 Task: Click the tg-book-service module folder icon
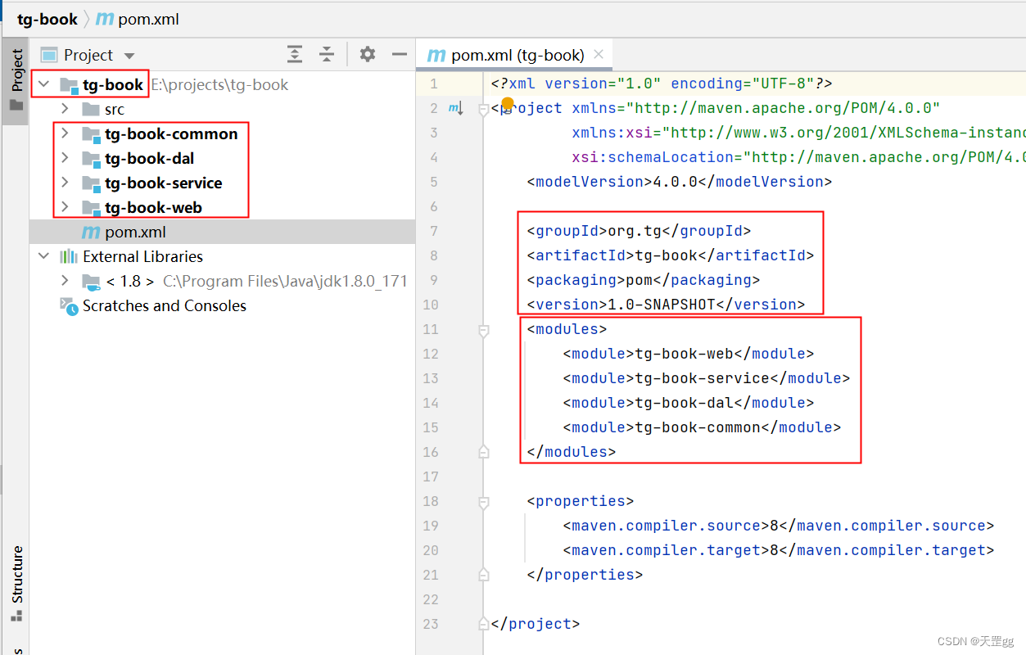click(x=91, y=183)
